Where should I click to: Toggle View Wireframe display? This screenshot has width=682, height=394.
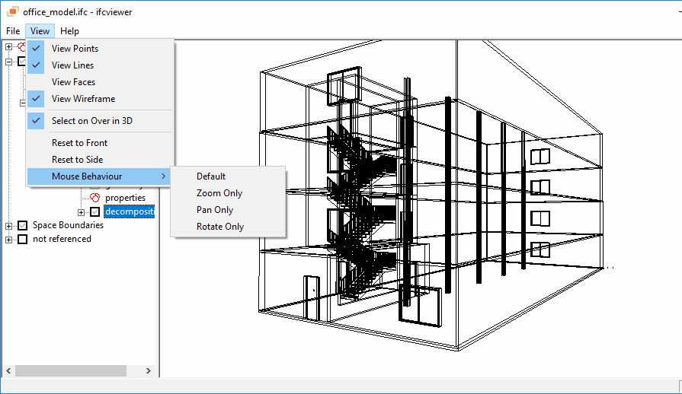pos(100,99)
